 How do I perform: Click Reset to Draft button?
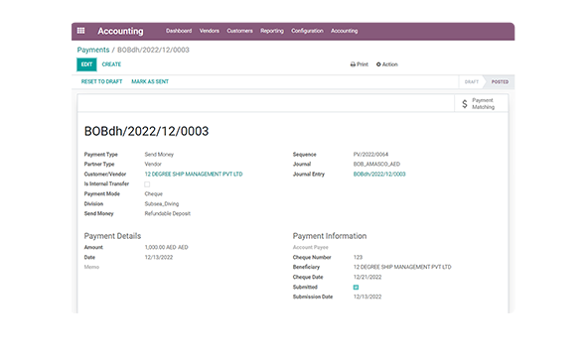pos(101,81)
